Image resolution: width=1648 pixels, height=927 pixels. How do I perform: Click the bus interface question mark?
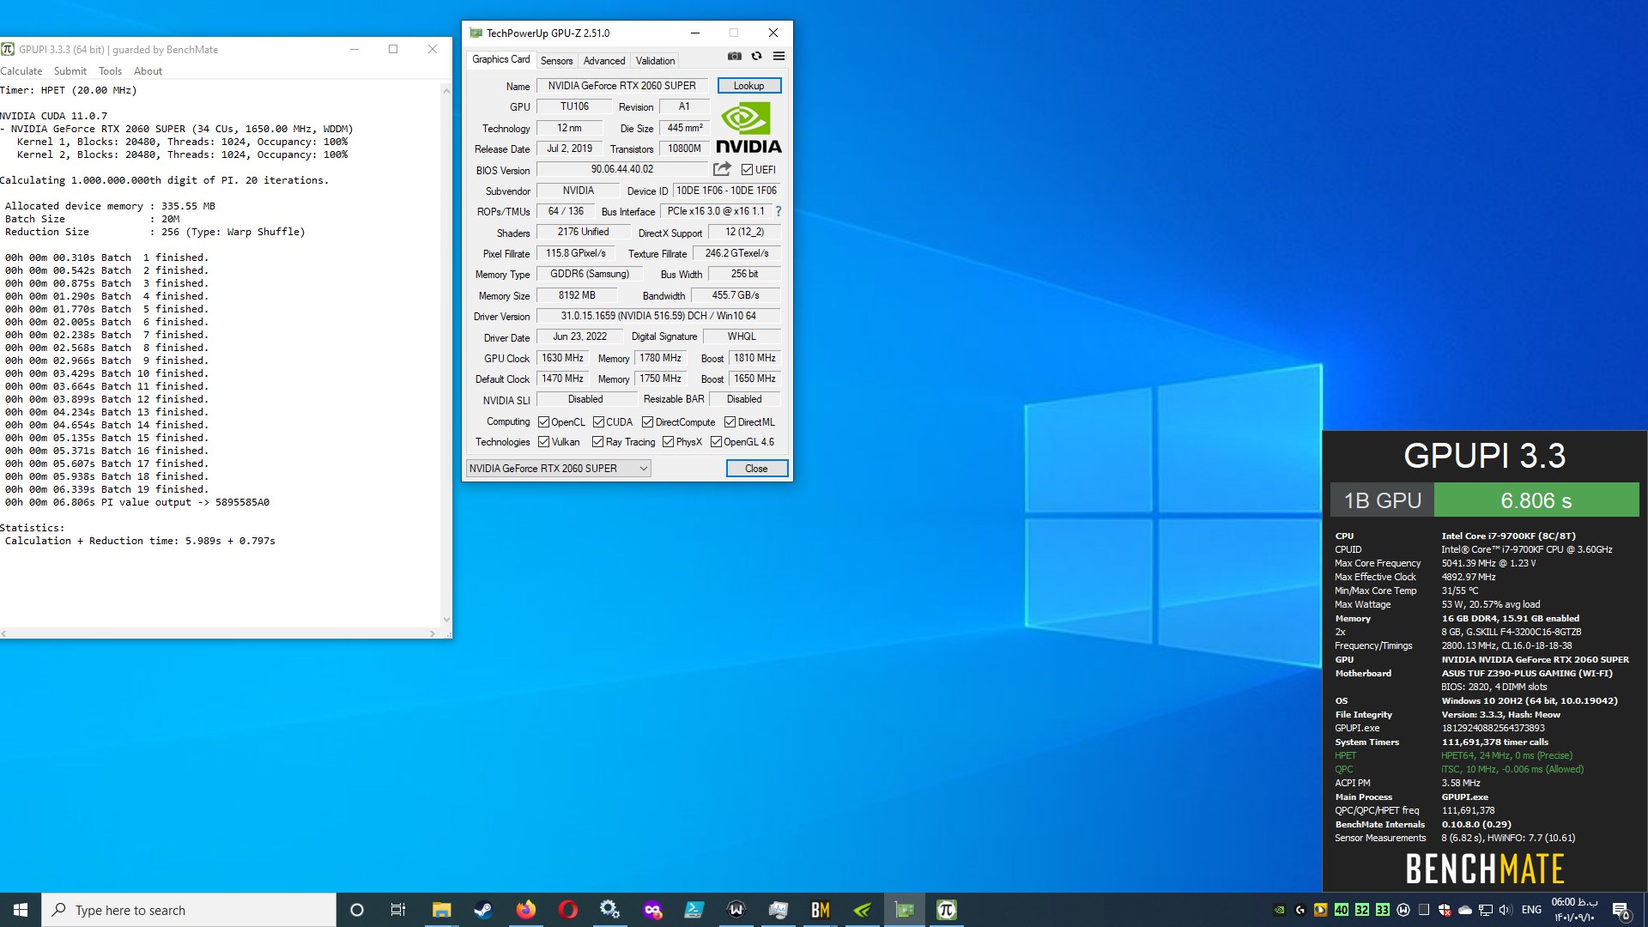click(779, 211)
